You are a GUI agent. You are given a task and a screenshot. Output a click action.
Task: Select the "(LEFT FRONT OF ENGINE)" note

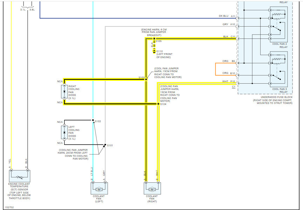click(164, 56)
